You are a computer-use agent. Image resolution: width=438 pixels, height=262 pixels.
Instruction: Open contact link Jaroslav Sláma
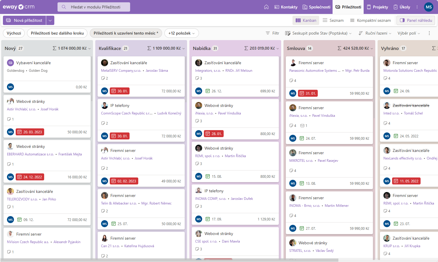point(157,71)
